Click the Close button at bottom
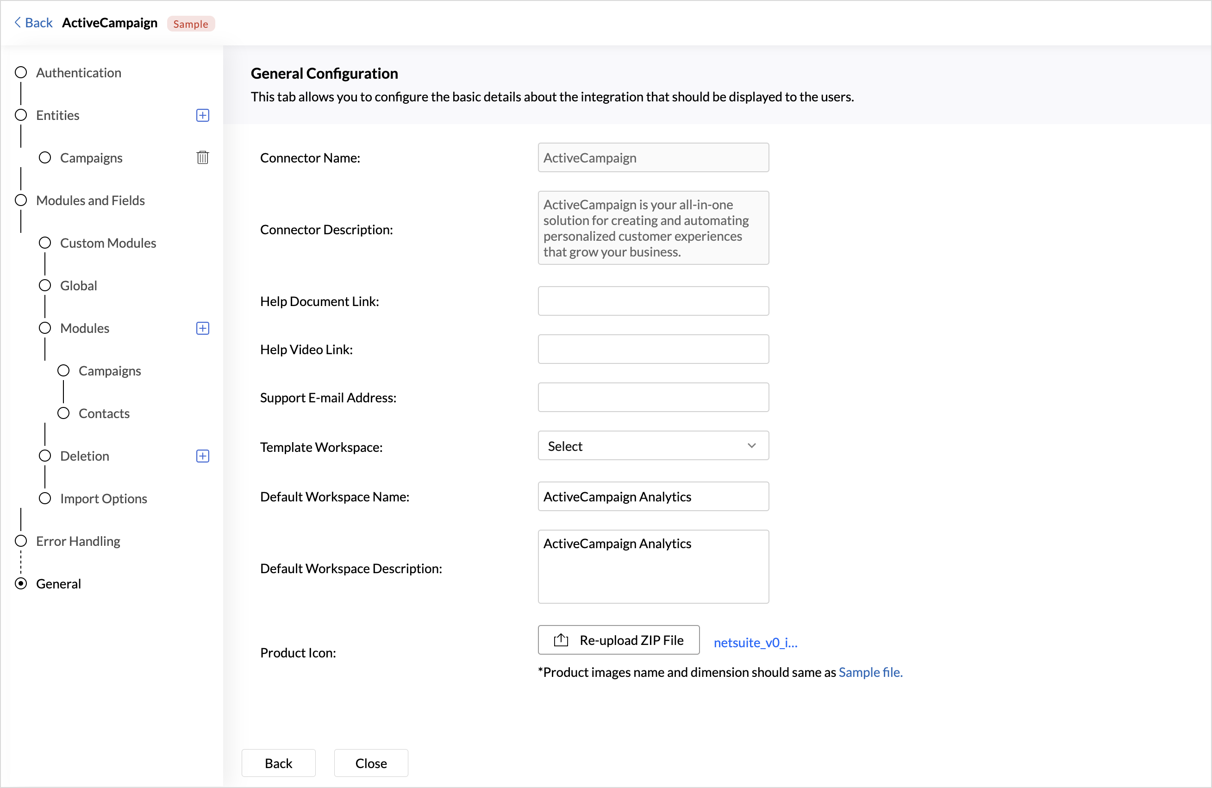Screen dimensions: 1212x788 click(371, 763)
